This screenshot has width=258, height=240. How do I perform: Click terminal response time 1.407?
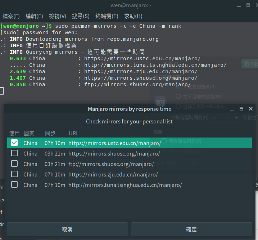point(18,78)
